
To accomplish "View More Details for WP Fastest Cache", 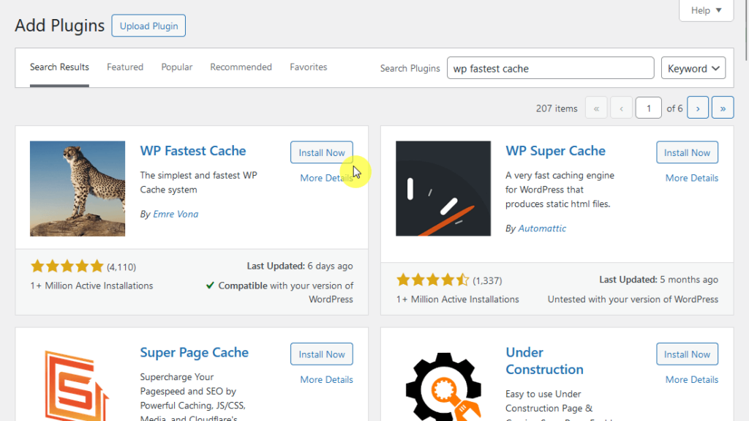I will click(326, 178).
